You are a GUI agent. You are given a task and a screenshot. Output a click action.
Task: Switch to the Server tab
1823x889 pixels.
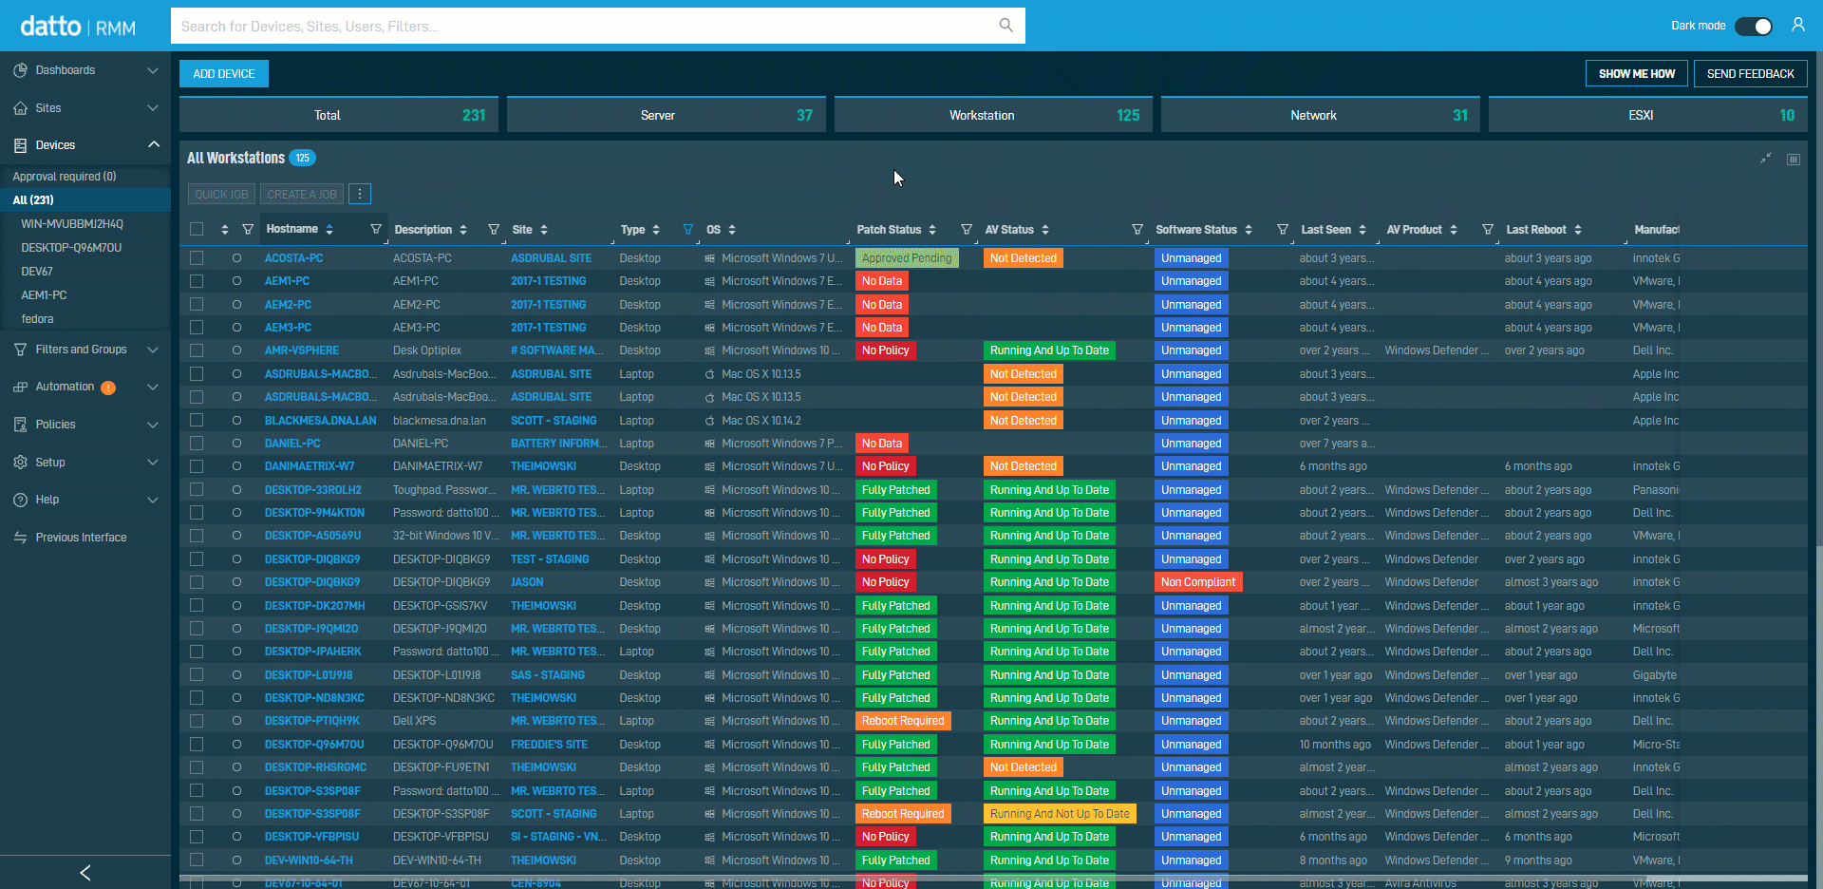(x=667, y=115)
